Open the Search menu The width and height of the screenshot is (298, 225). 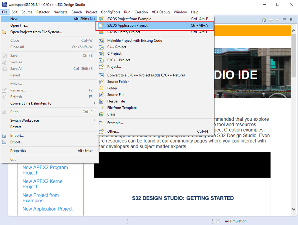(77, 12)
